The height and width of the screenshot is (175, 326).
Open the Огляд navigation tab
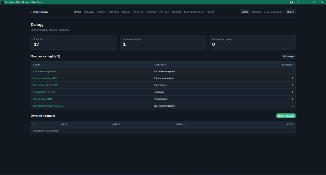[x=77, y=12]
